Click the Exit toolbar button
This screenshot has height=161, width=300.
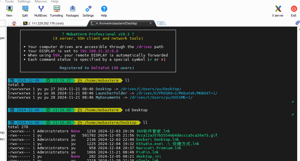(x=294, y=11)
